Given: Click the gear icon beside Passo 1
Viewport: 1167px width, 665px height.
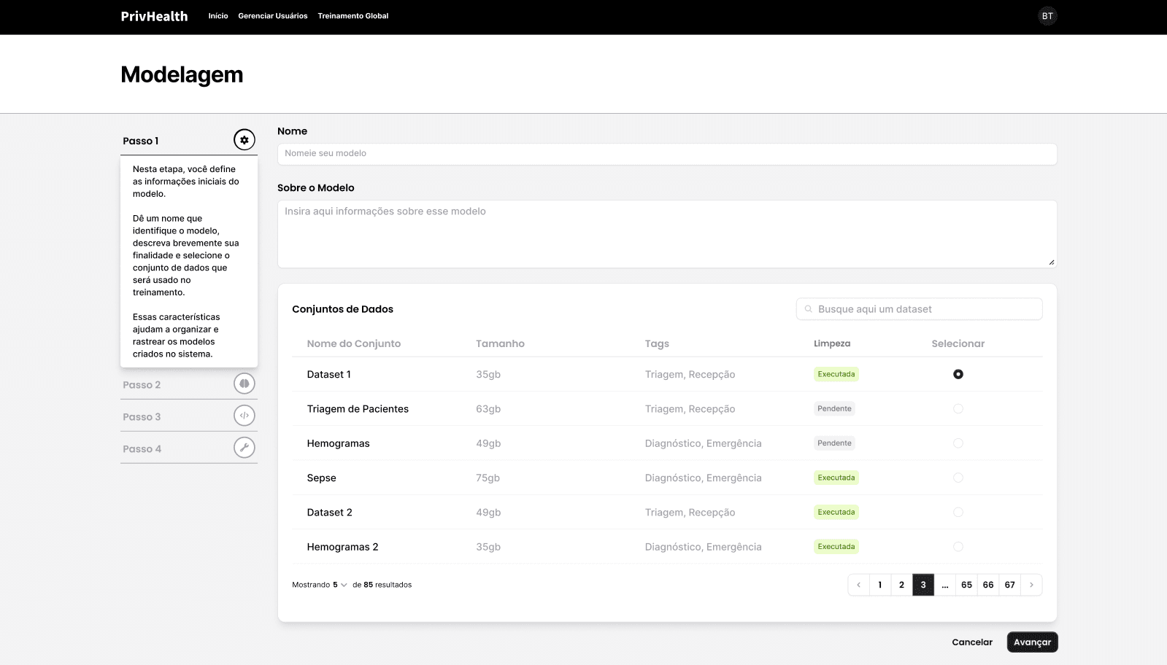Looking at the screenshot, I should click(244, 140).
